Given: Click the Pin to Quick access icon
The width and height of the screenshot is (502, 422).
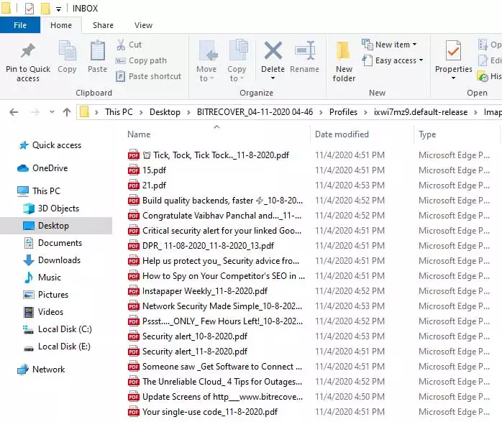Looking at the screenshot, I should click(x=28, y=52).
